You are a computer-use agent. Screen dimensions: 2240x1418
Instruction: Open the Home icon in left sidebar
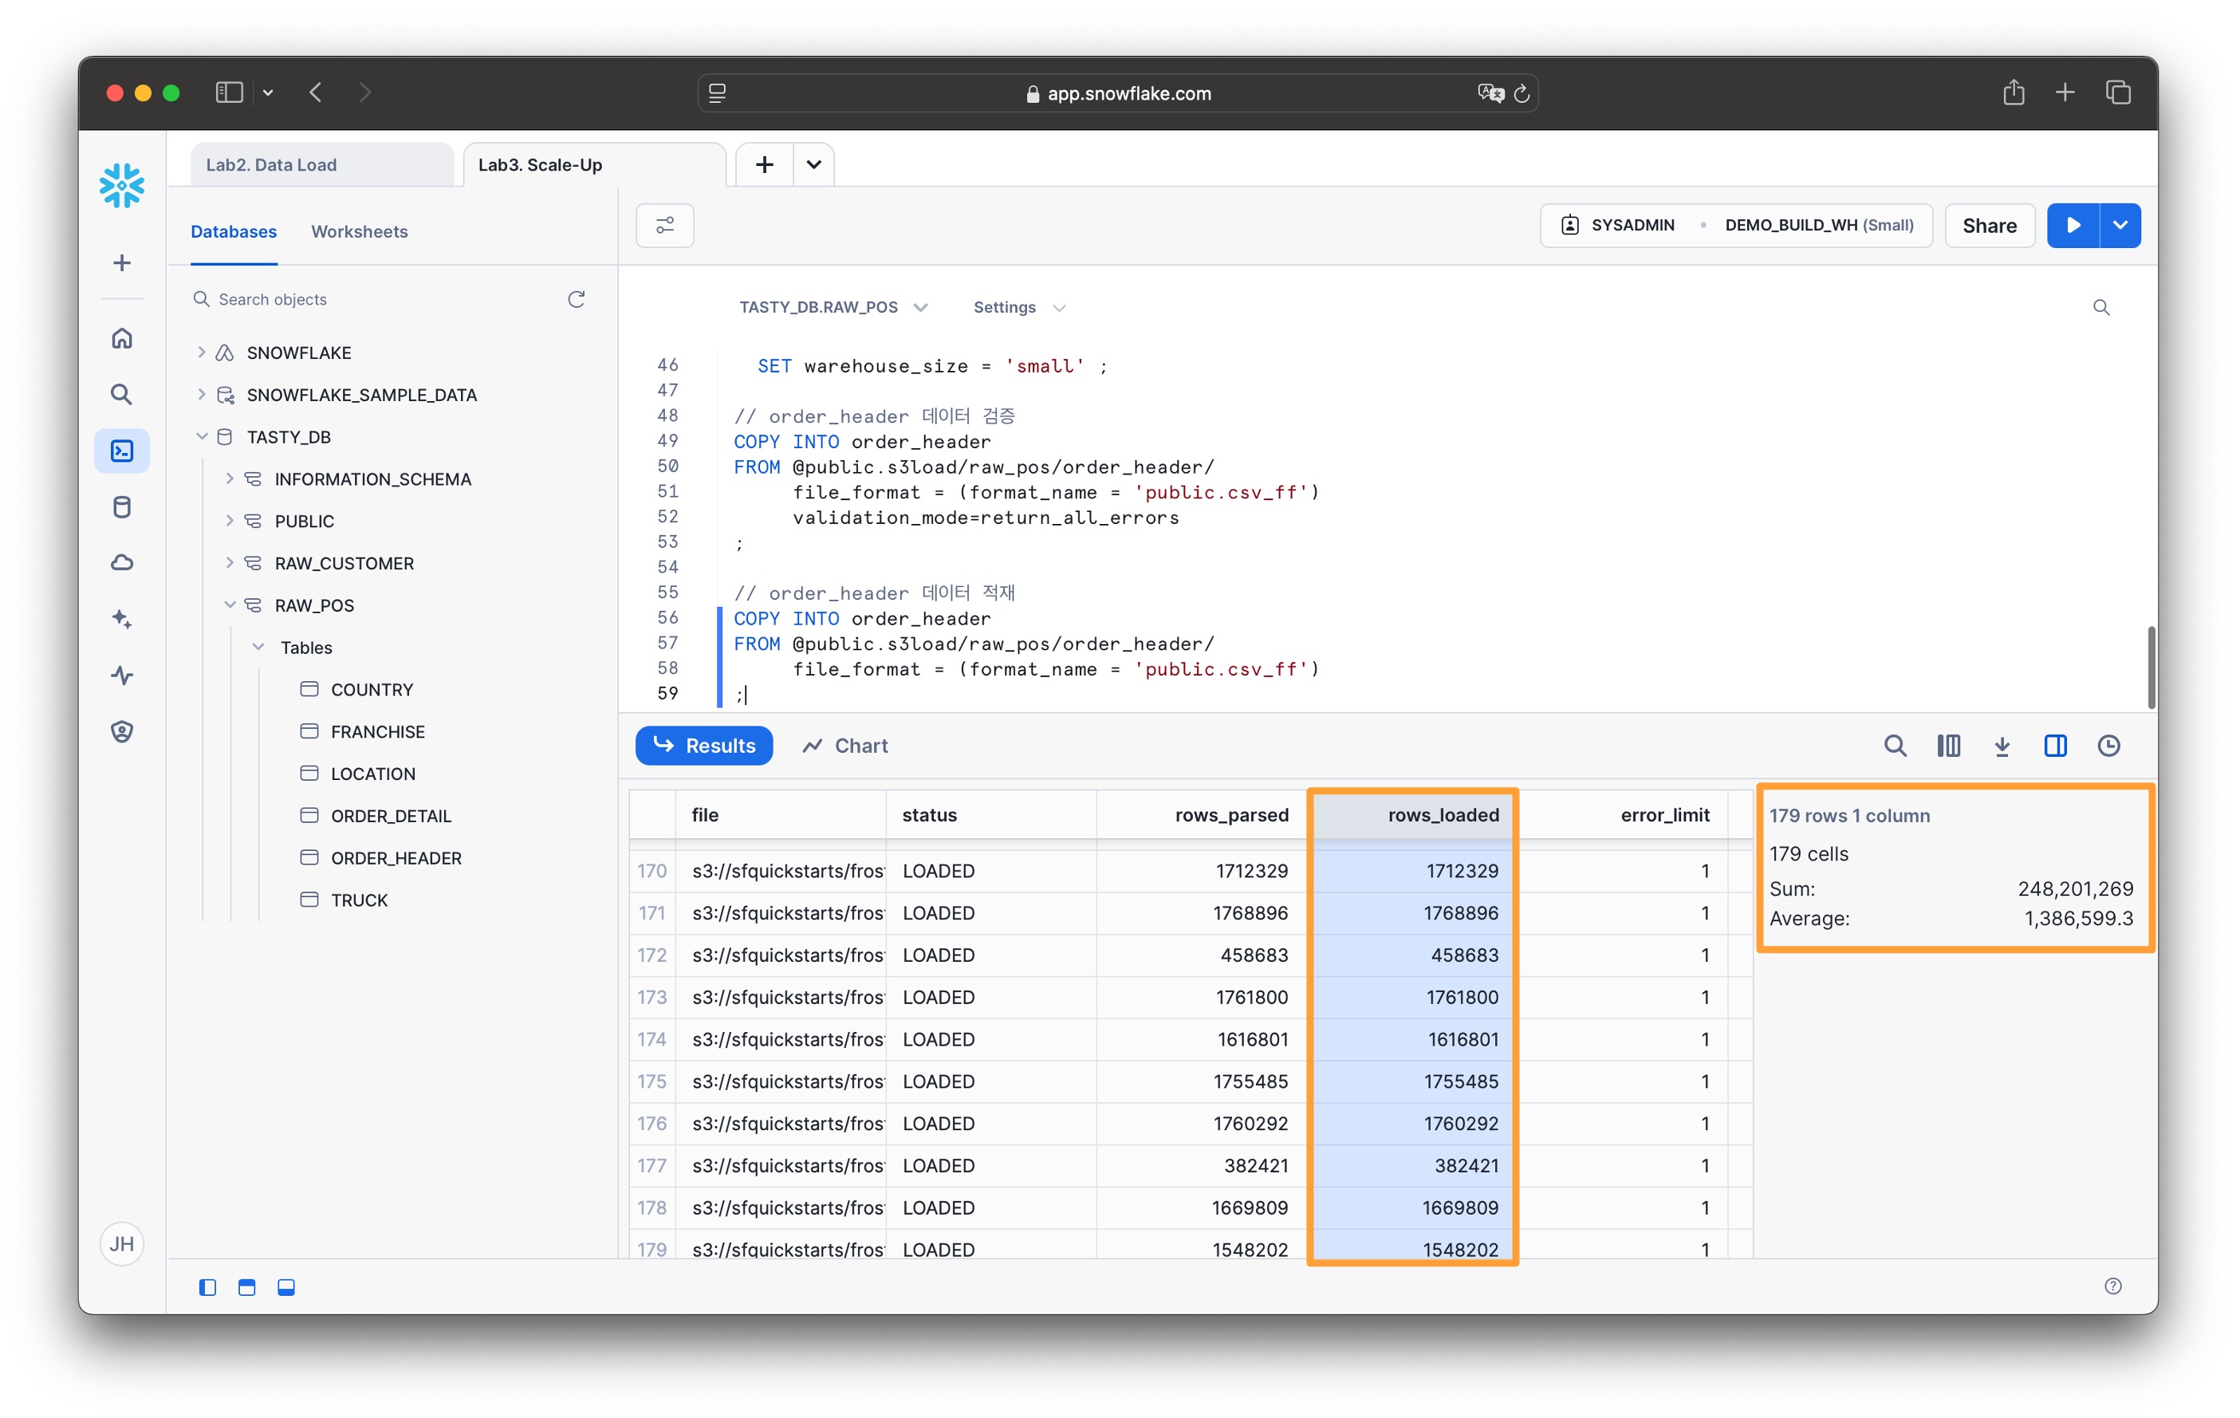pyautogui.click(x=122, y=339)
